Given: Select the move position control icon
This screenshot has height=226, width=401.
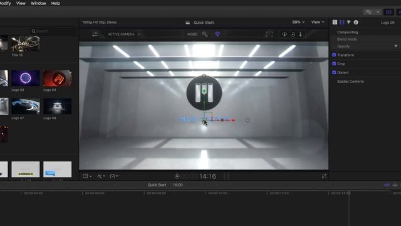Looking at the screenshot, I should (284, 34).
